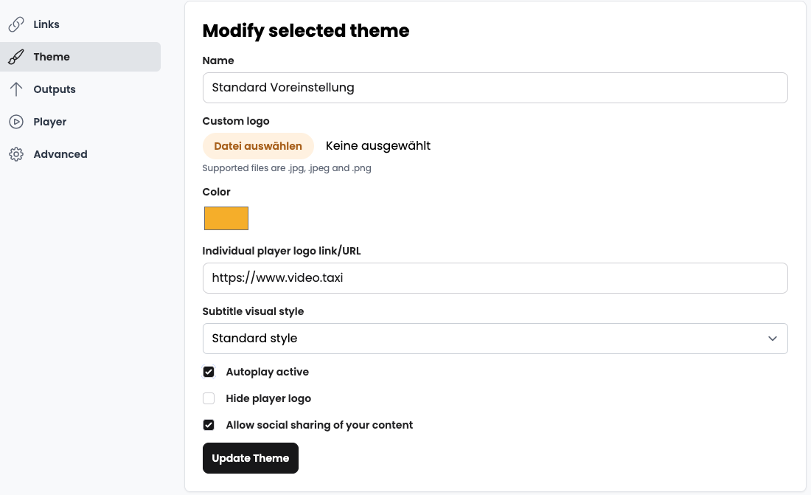Focus the theme Name input field
Image resolution: width=811 pixels, height=495 pixels.
pos(495,88)
